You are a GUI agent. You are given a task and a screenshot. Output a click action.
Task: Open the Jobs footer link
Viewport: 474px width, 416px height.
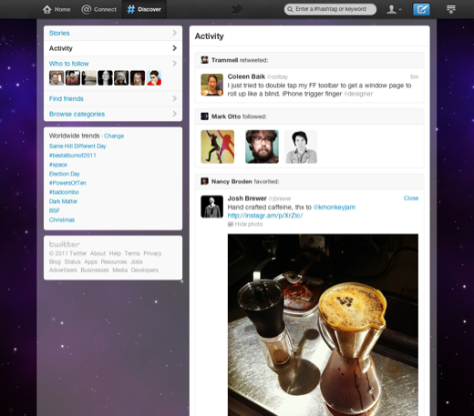pyautogui.click(x=137, y=261)
